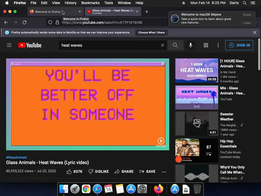Open the File menu

33,3
